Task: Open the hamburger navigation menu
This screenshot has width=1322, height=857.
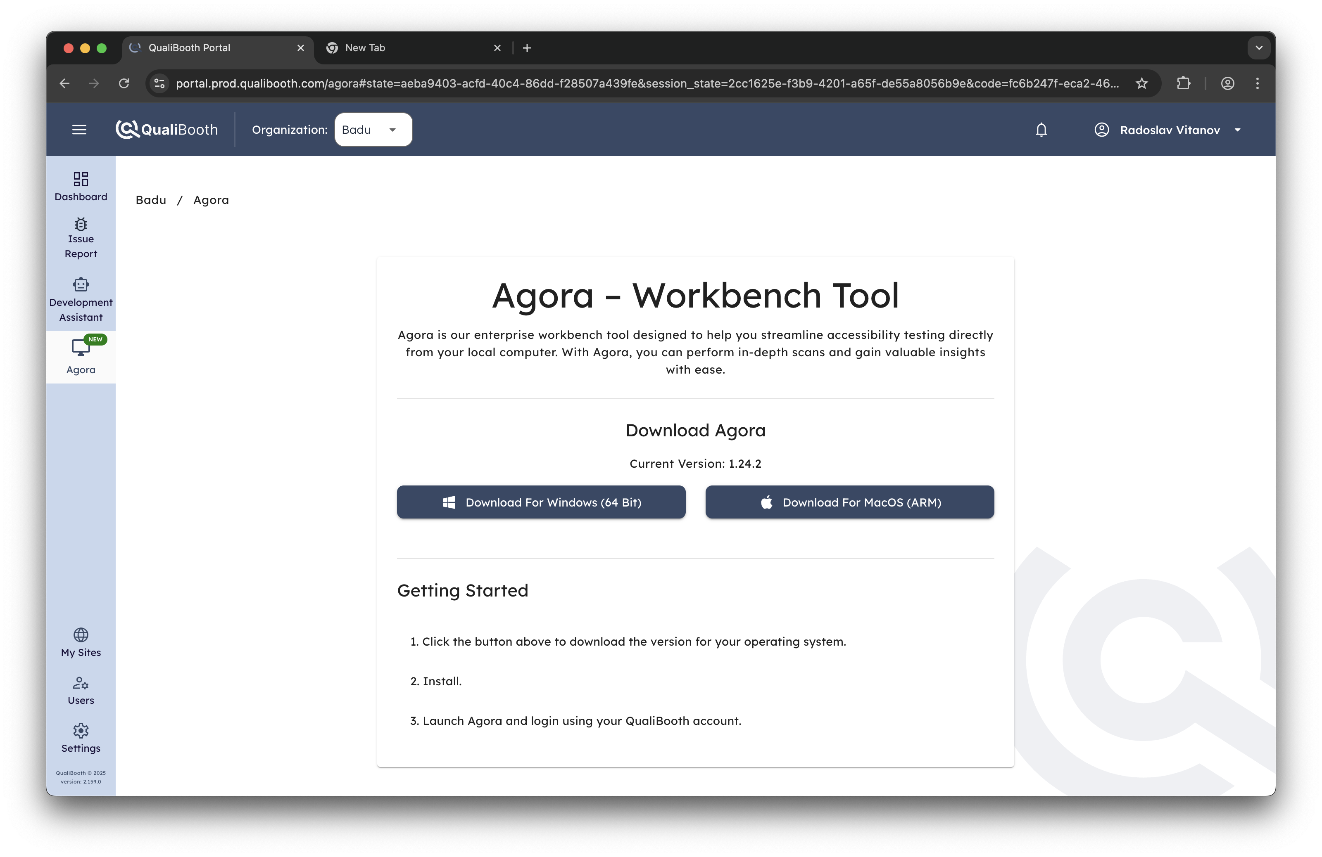Action: [x=79, y=130]
